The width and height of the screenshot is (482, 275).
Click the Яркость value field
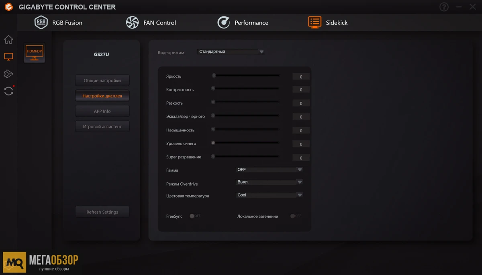[x=301, y=77]
